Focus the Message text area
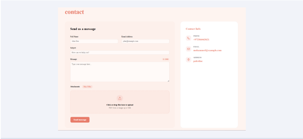 point(120,72)
